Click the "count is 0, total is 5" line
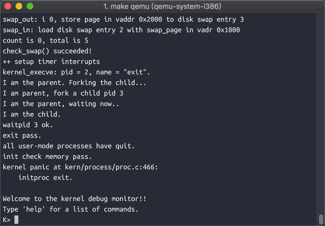The width and height of the screenshot is (325, 226). coord(45,41)
